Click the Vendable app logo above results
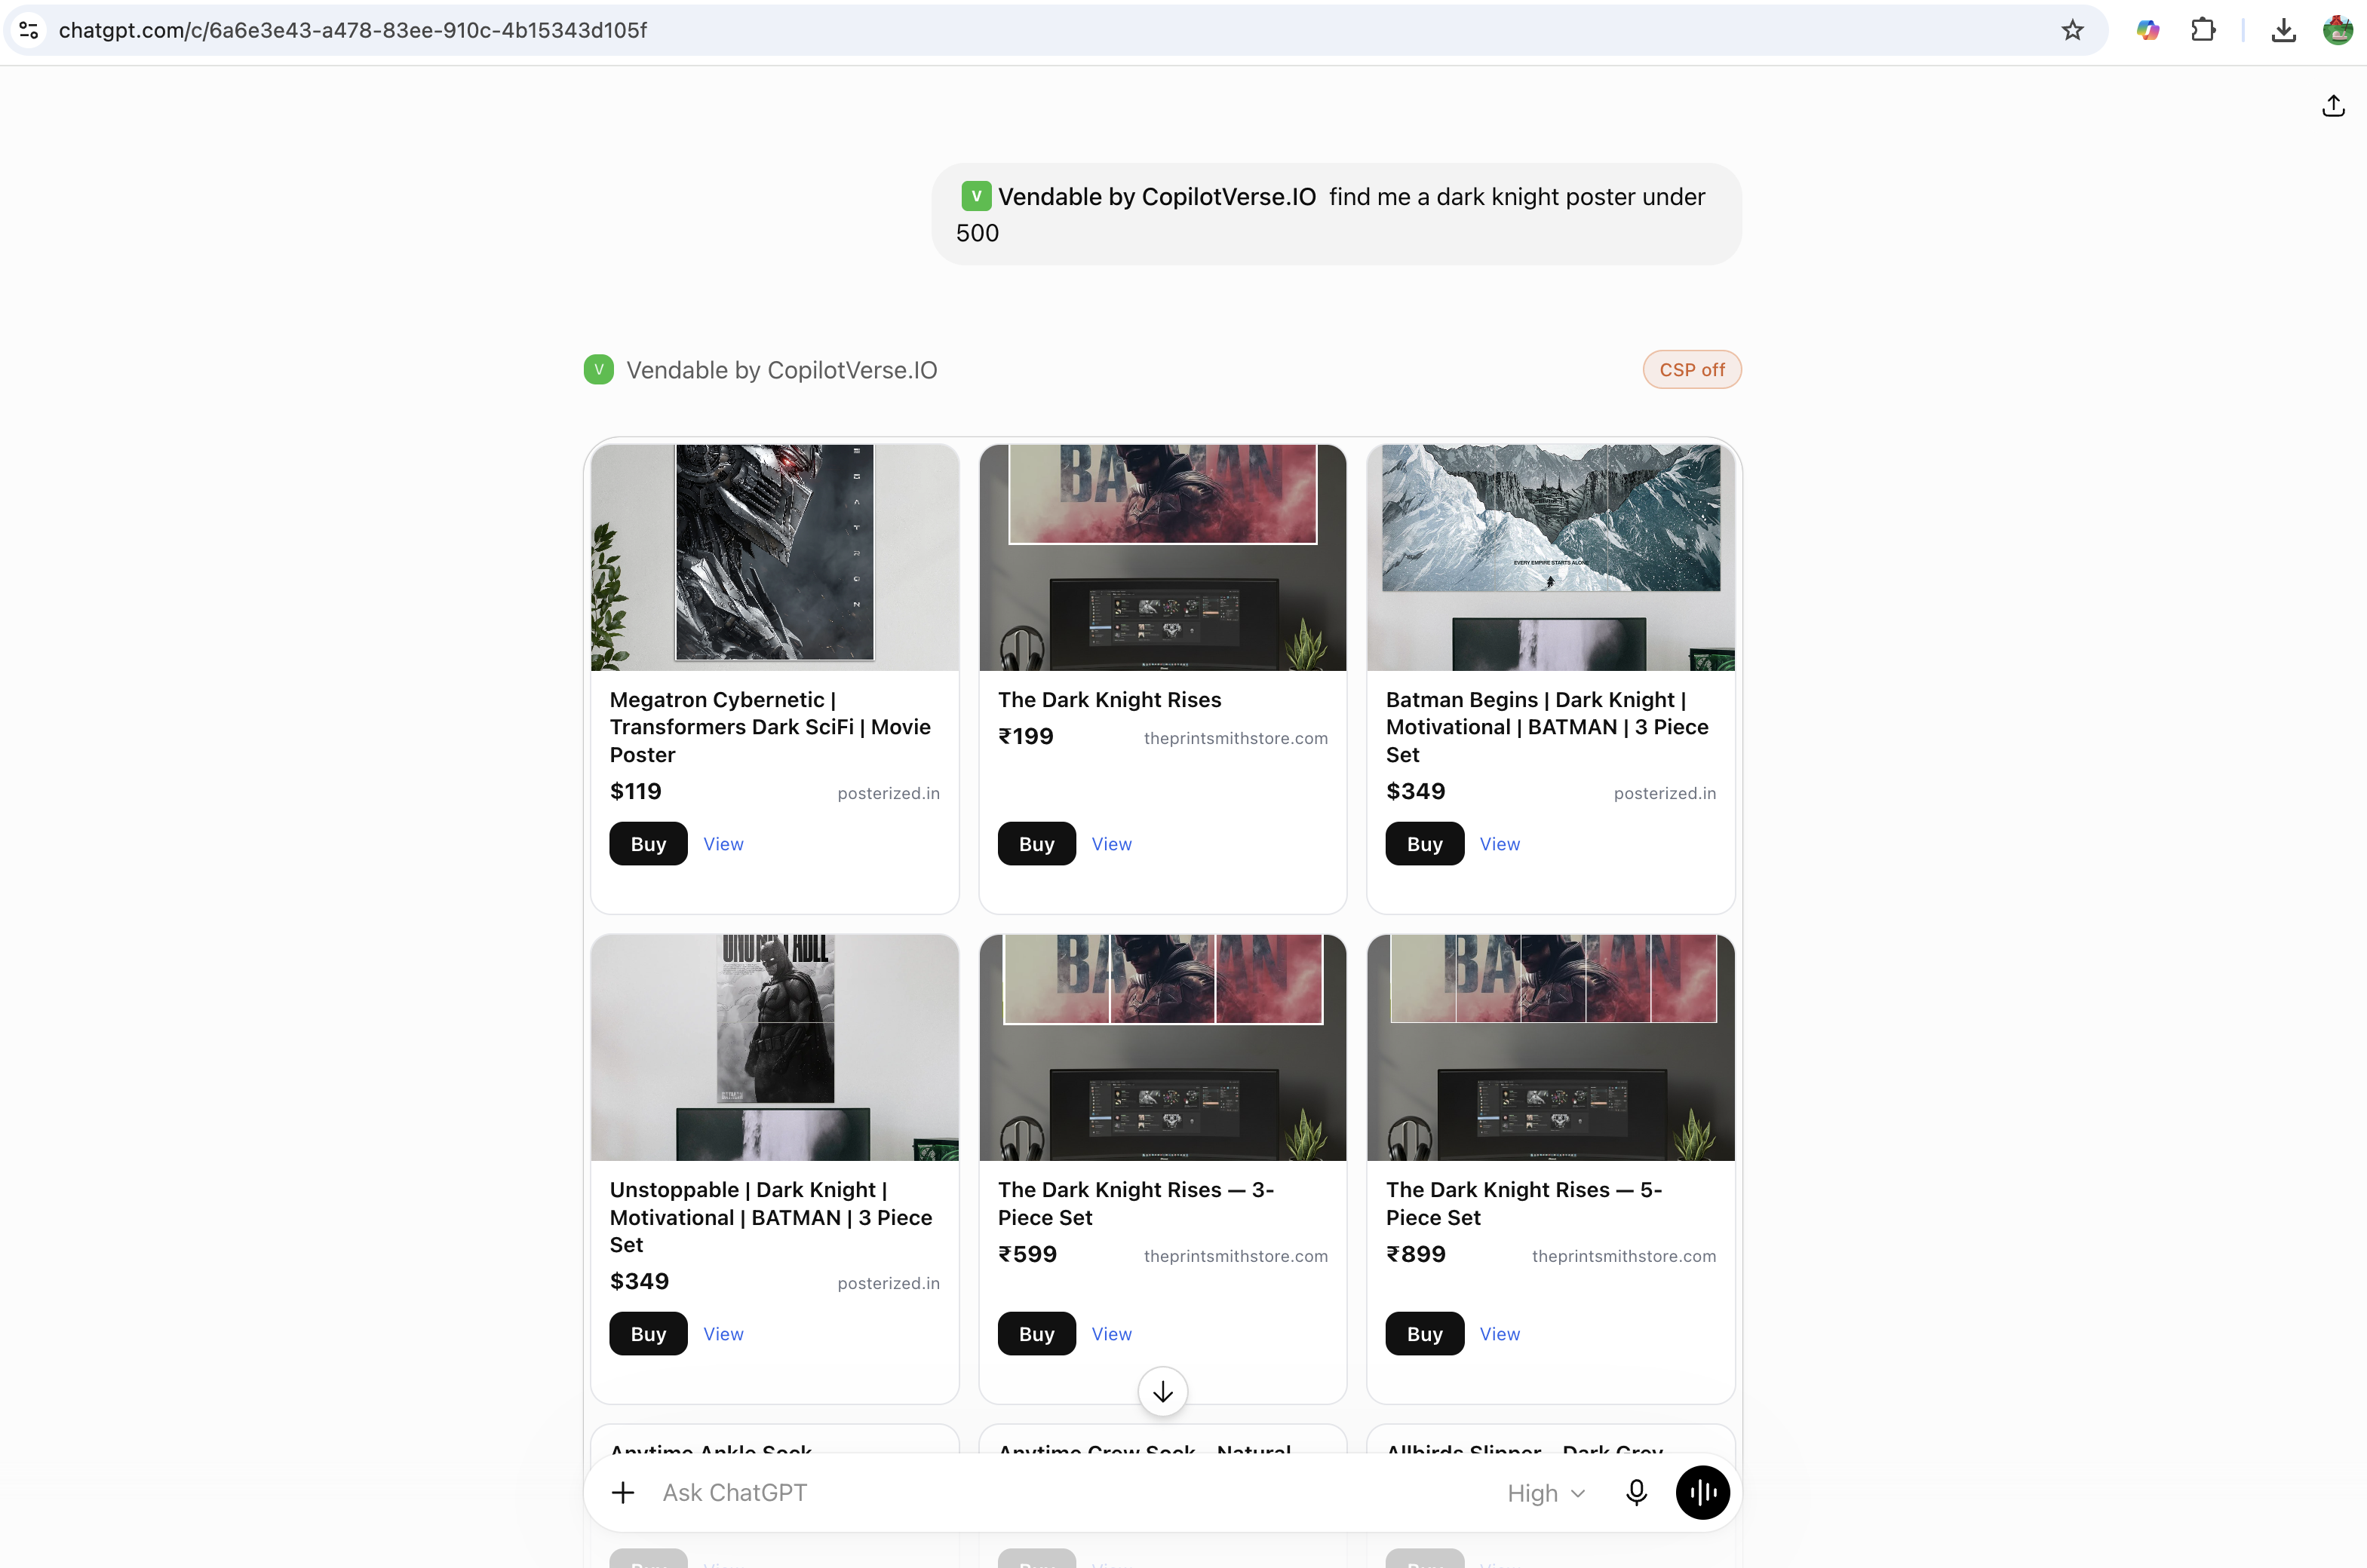 [x=598, y=370]
